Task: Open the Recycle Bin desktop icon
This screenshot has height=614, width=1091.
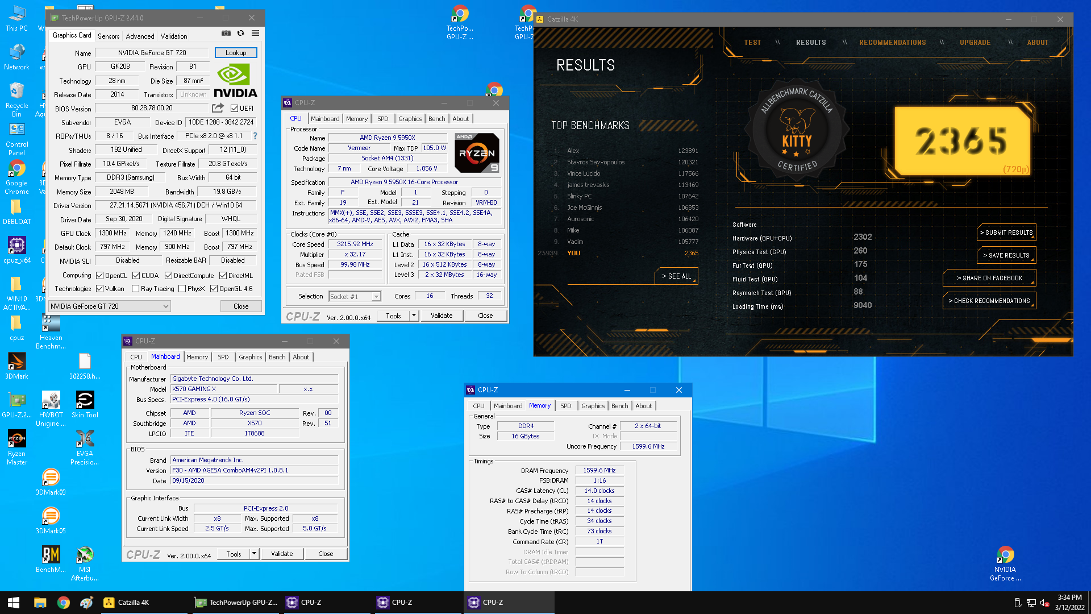Action: click(x=16, y=99)
